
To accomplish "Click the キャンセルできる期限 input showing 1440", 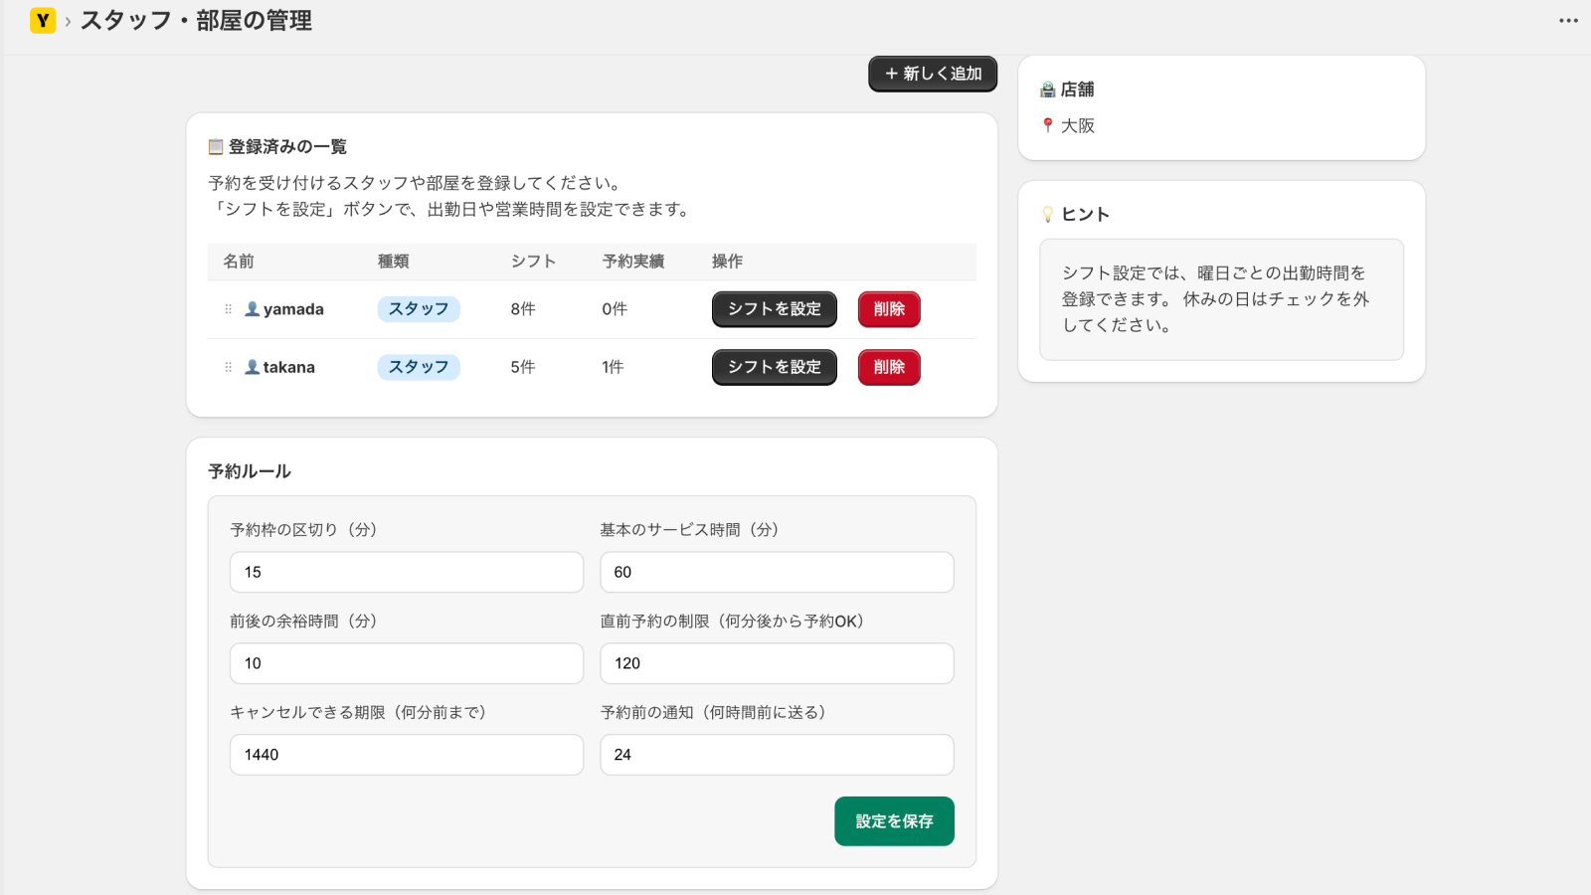I will [406, 755].
